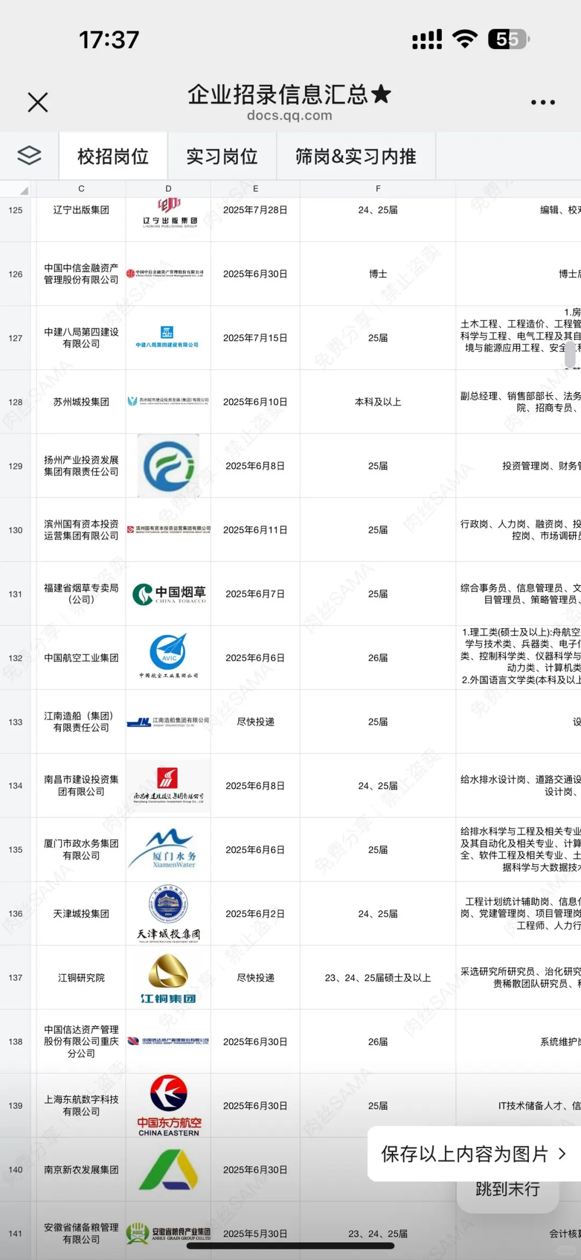
Task: Tap the 企业招录信息汇总 document title
Action: pos(289,94)
